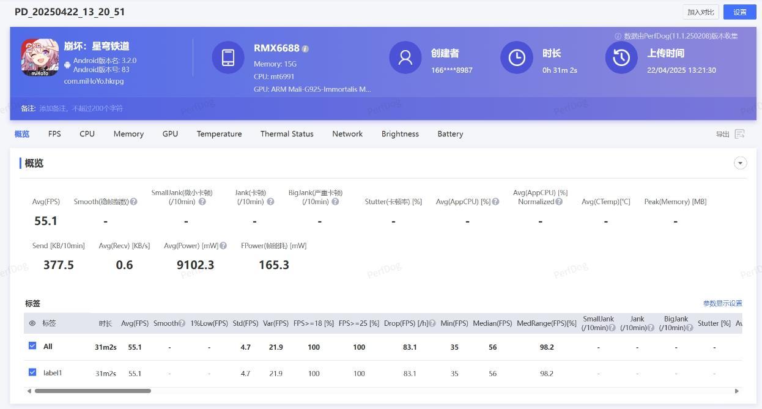762x409 pixels.
Task: Click com.miHoYo.hkrpg package name
Action: click(94, 81)
